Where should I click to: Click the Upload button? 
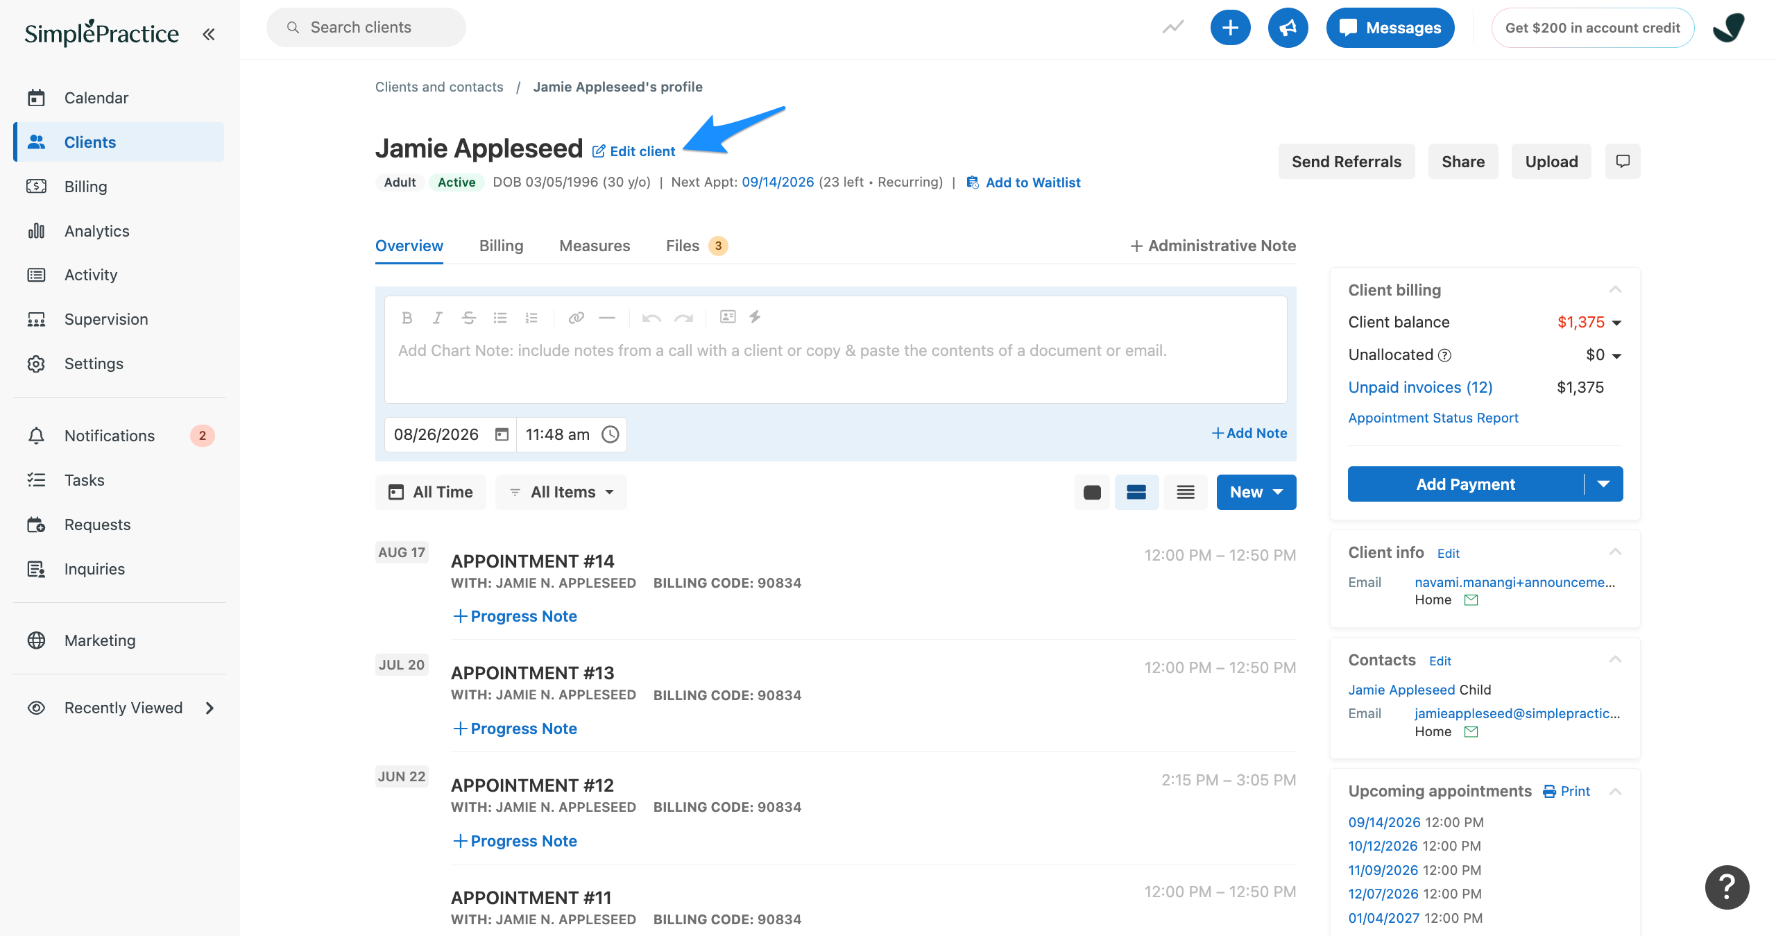tap(1551, 162)
